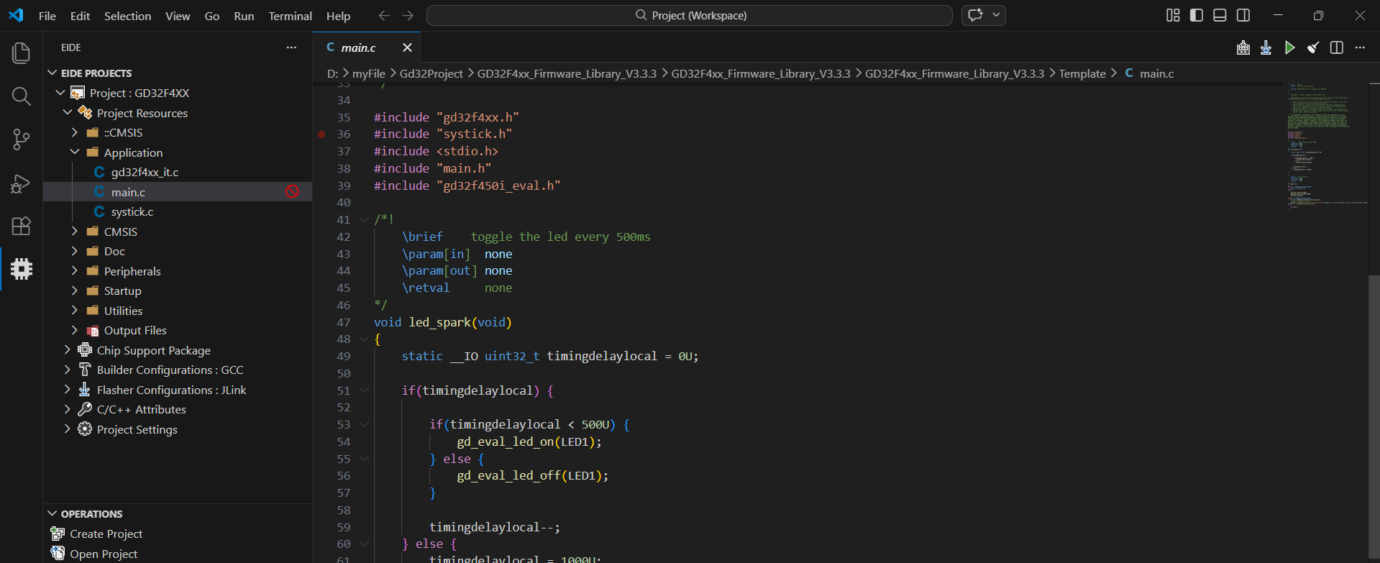This screenshot has width=1380, height=563.
Task: Go back in navigation history
Action: coord(384,15)
